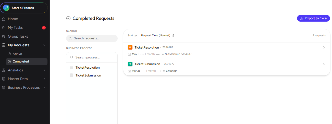Collapse the My Requests sidebar section
Image resolution: width=332 pixels, height=124 pixels.
(x=44, y=45)
